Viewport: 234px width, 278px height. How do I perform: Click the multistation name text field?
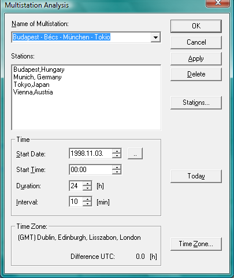tap(81, 37)
